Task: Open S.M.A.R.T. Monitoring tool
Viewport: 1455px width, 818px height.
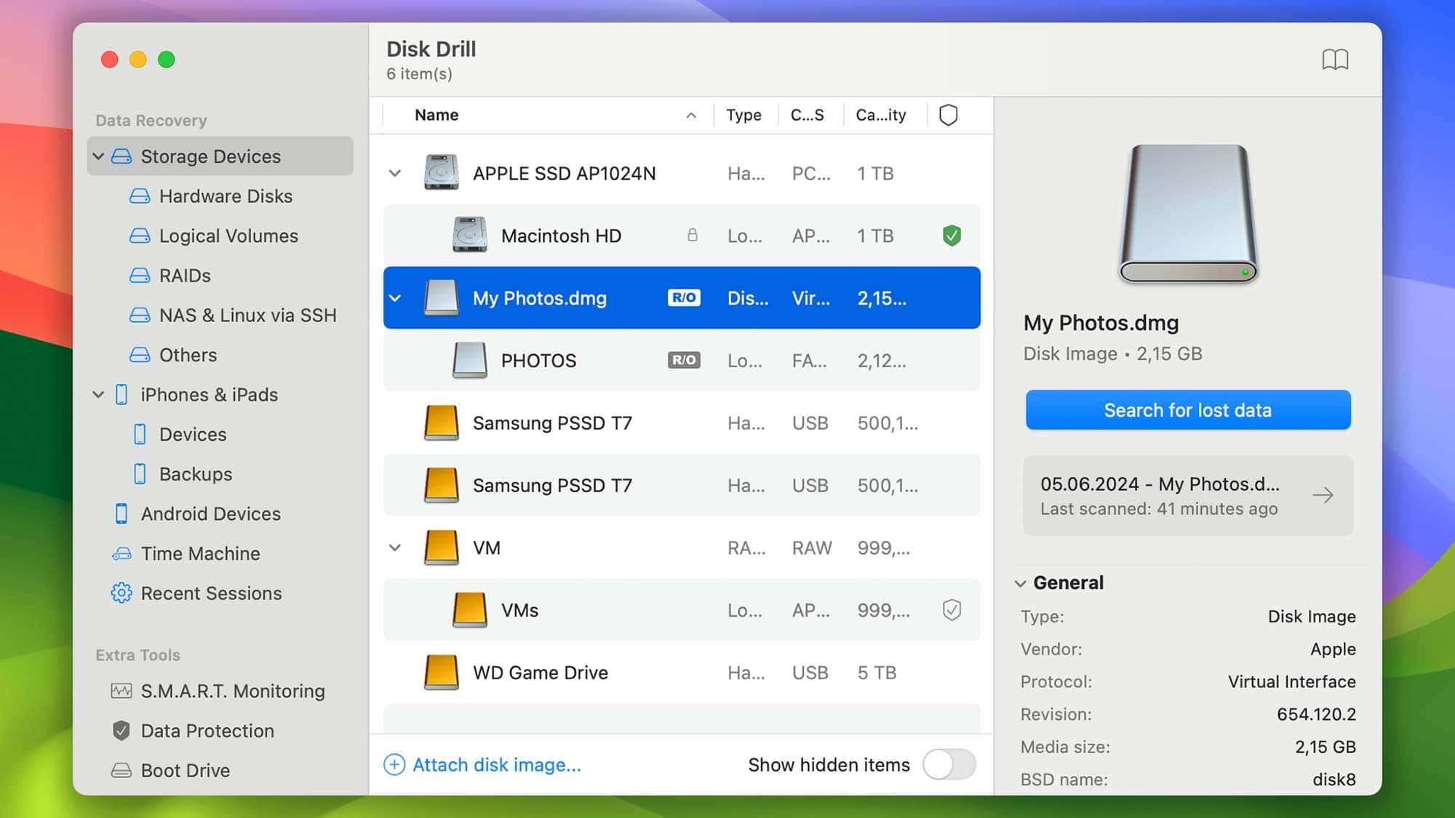Action: pos(232,691)
